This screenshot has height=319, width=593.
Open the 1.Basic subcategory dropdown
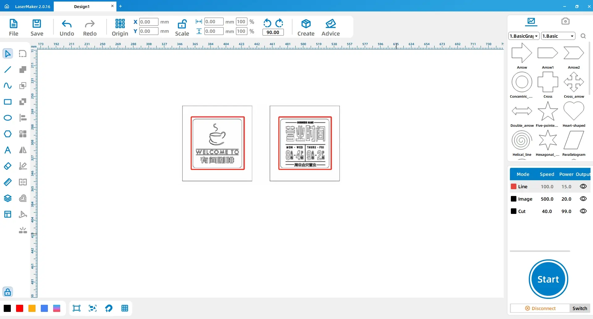558,36
